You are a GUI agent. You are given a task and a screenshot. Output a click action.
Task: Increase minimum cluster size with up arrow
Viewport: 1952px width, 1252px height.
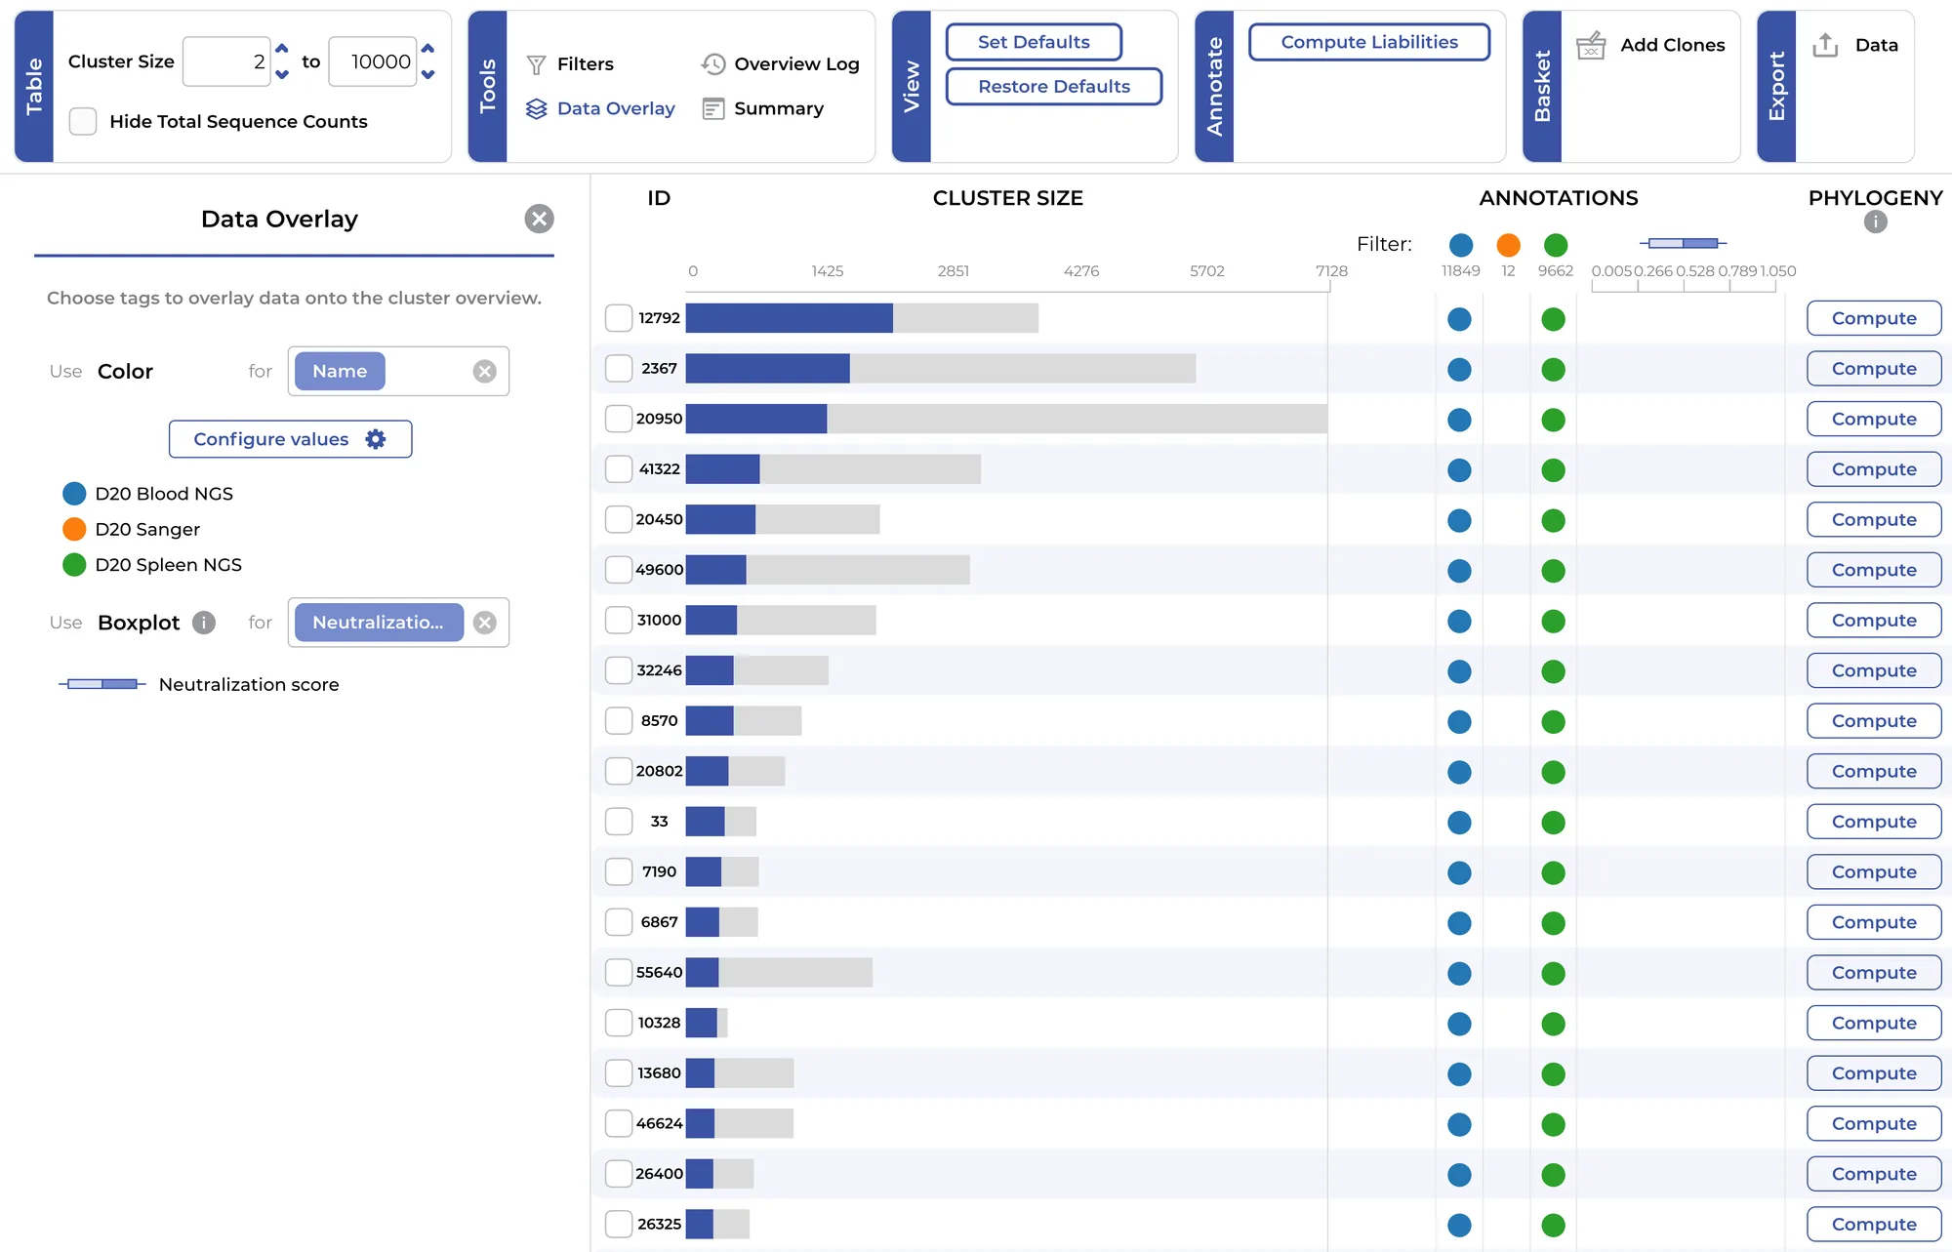[282, 48]
